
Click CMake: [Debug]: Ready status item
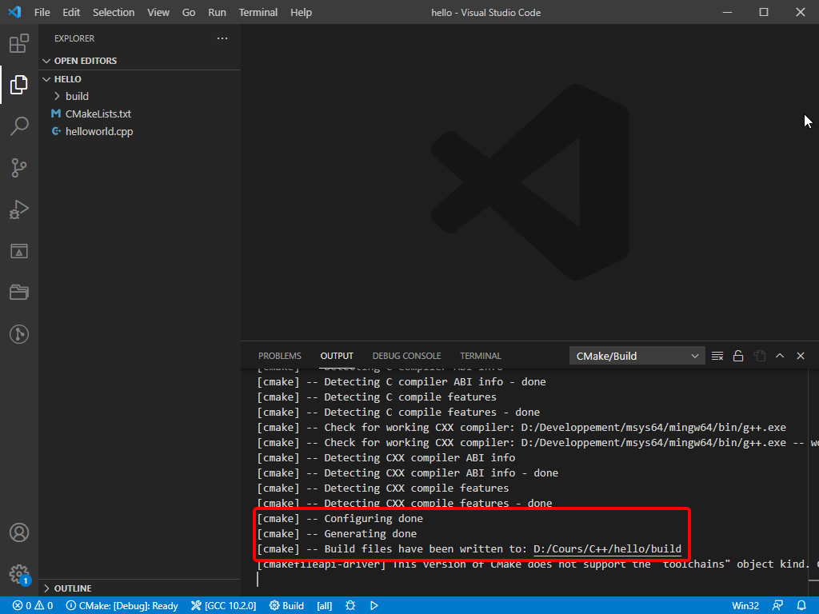(122, 606)
